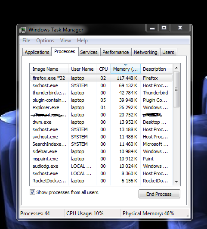Select the mspaint.exe process row
The image size is (207, 229).
click(x=101, y=159)
